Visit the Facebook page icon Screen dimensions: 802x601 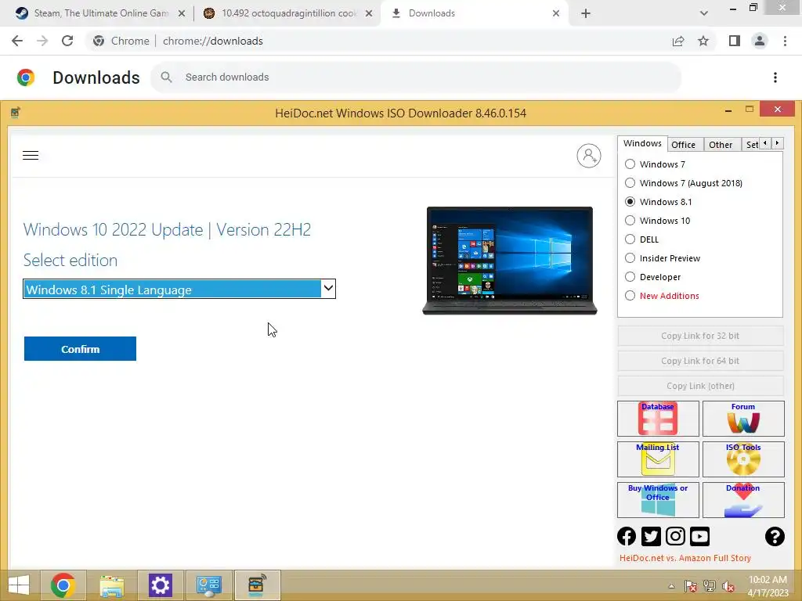pos(627,536)
